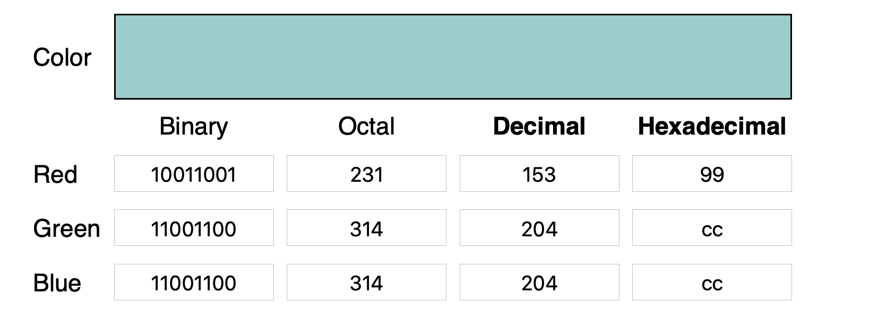Click the Binary column header
The image size is (895, 311).
[194, 127]
